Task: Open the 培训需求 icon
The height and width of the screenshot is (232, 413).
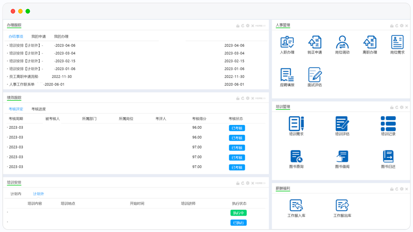Action: click(x=296, y=124)
